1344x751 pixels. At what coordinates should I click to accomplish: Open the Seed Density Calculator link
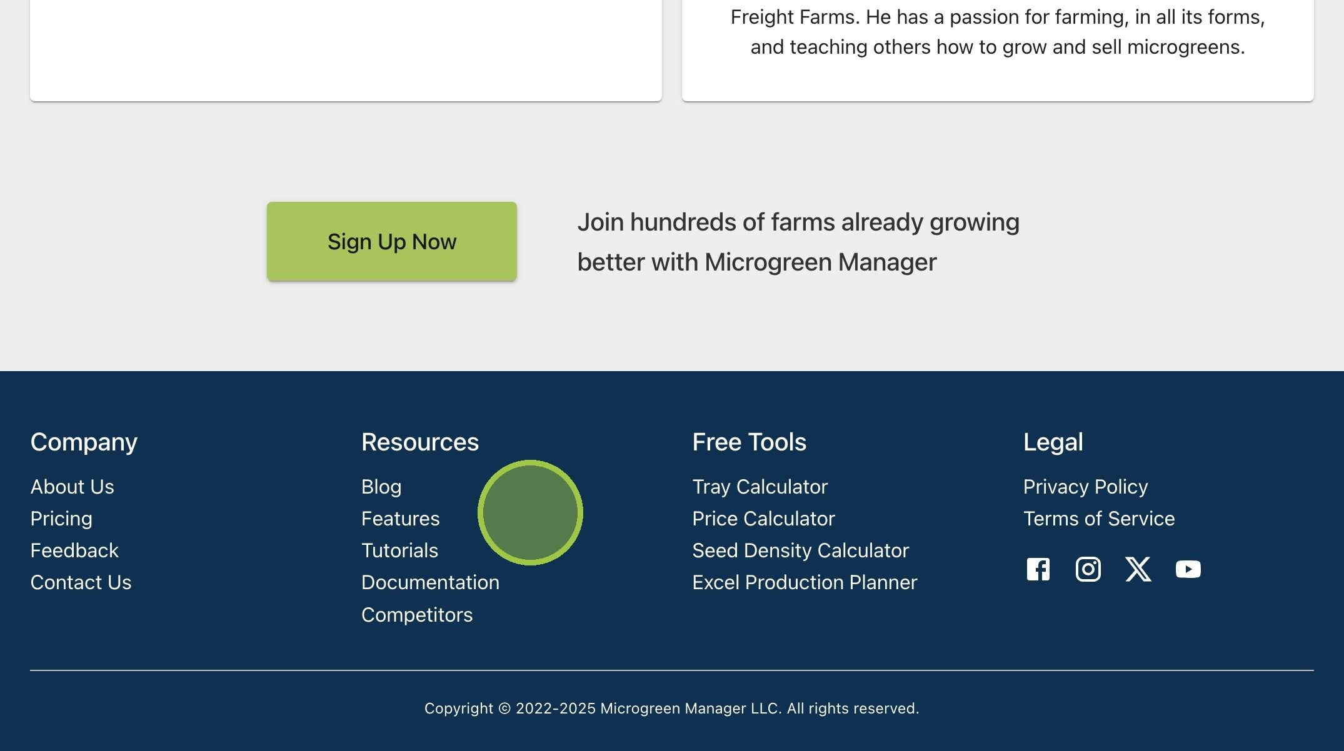(801, 550)
